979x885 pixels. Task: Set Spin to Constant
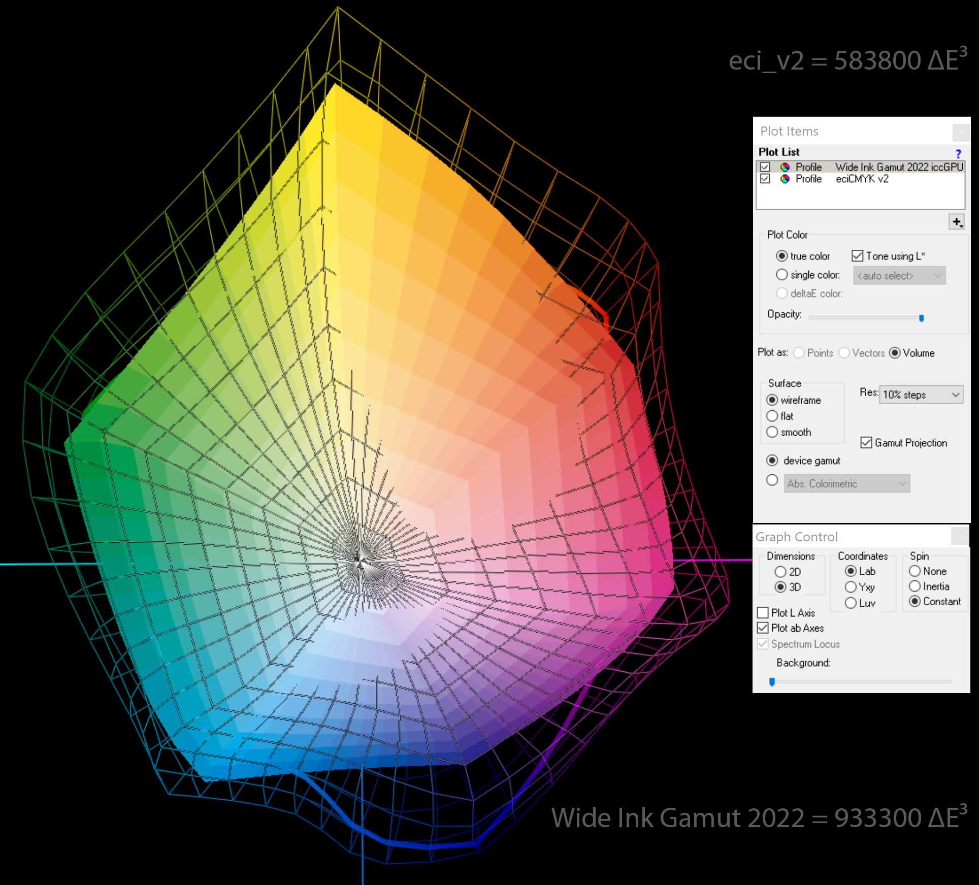(x=915, y=601)
